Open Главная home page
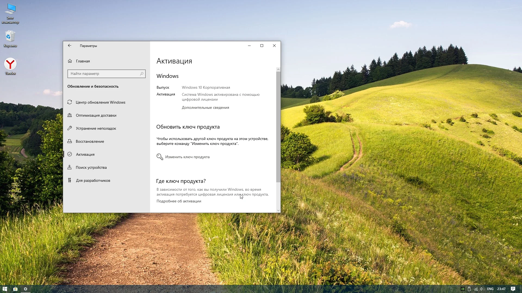 pos(83,61)
